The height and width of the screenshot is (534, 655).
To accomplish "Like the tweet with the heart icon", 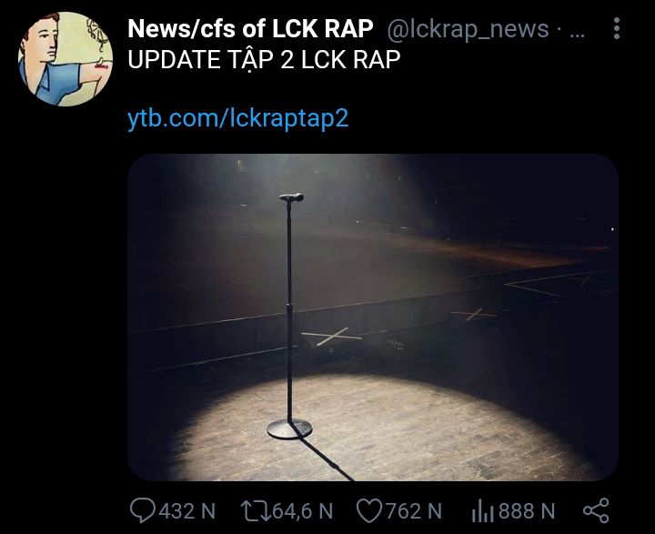I will click(369, 511).
